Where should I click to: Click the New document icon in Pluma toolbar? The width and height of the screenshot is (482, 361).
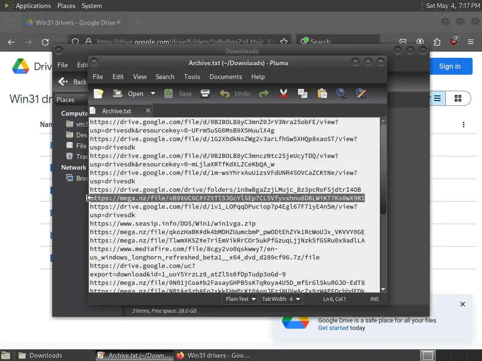[98, 94]
